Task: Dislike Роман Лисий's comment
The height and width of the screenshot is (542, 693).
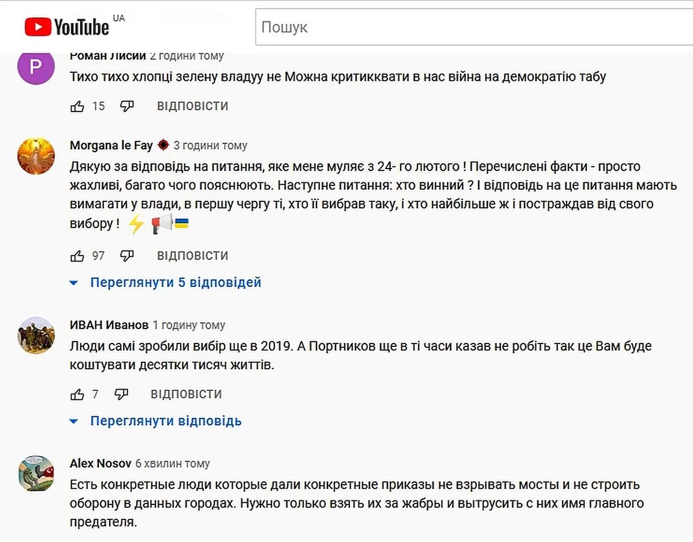Action: (127, 106)
